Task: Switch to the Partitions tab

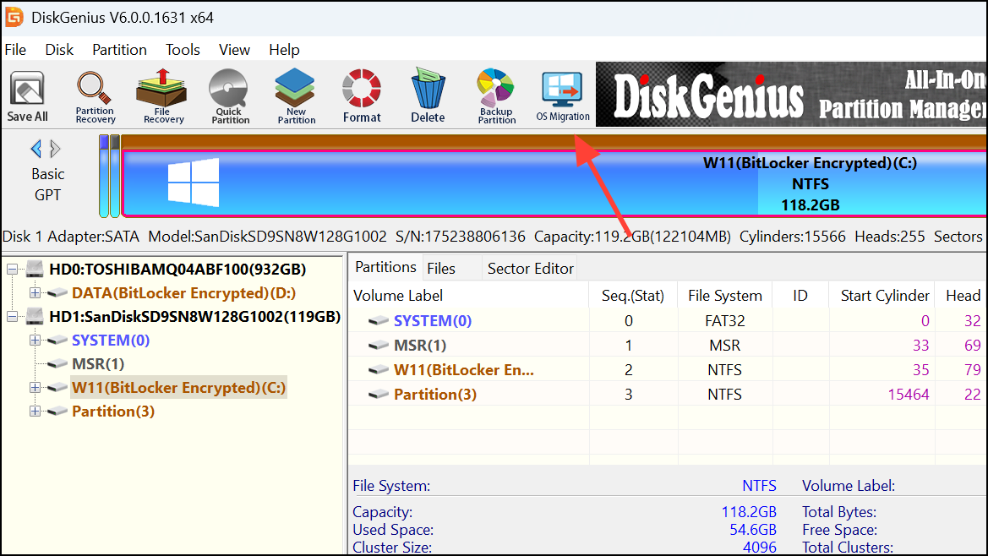Action: click(x=385, y=267)
